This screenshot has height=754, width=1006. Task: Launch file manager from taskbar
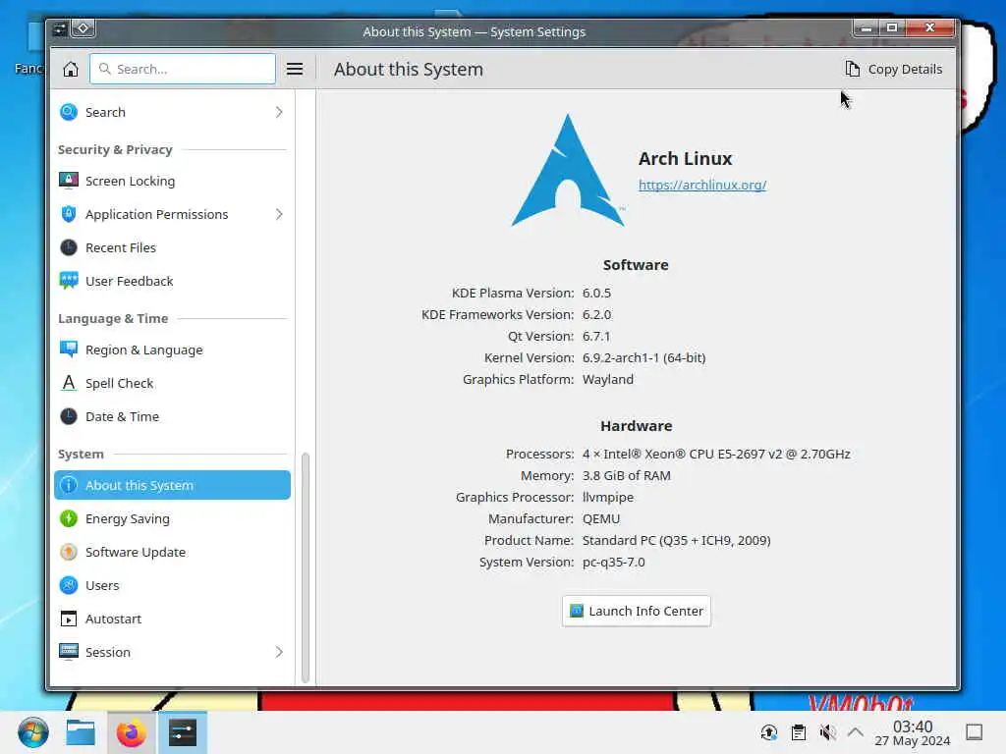[x=81, y=732]
